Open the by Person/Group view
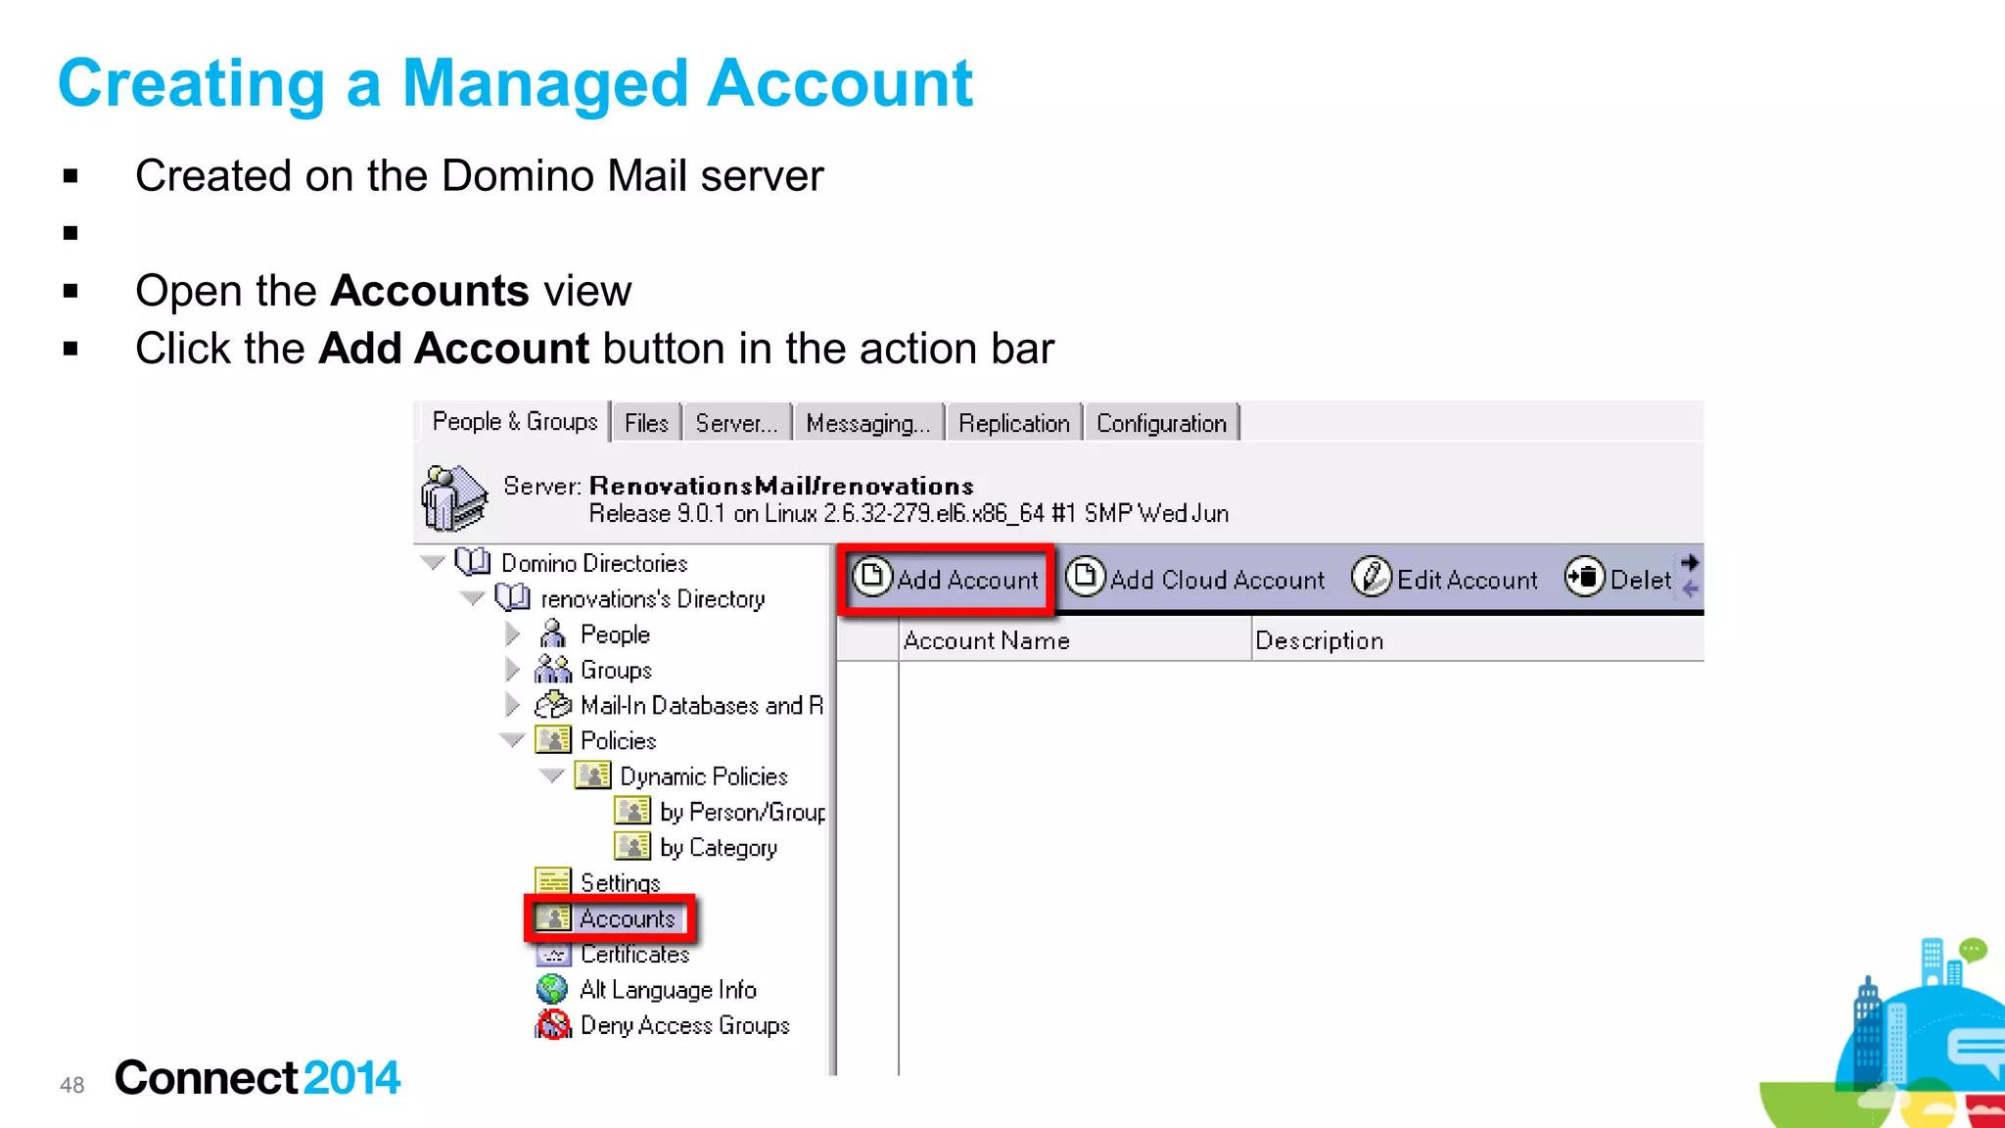This screenshot has width=2005, height=1128. coord(743,812)
